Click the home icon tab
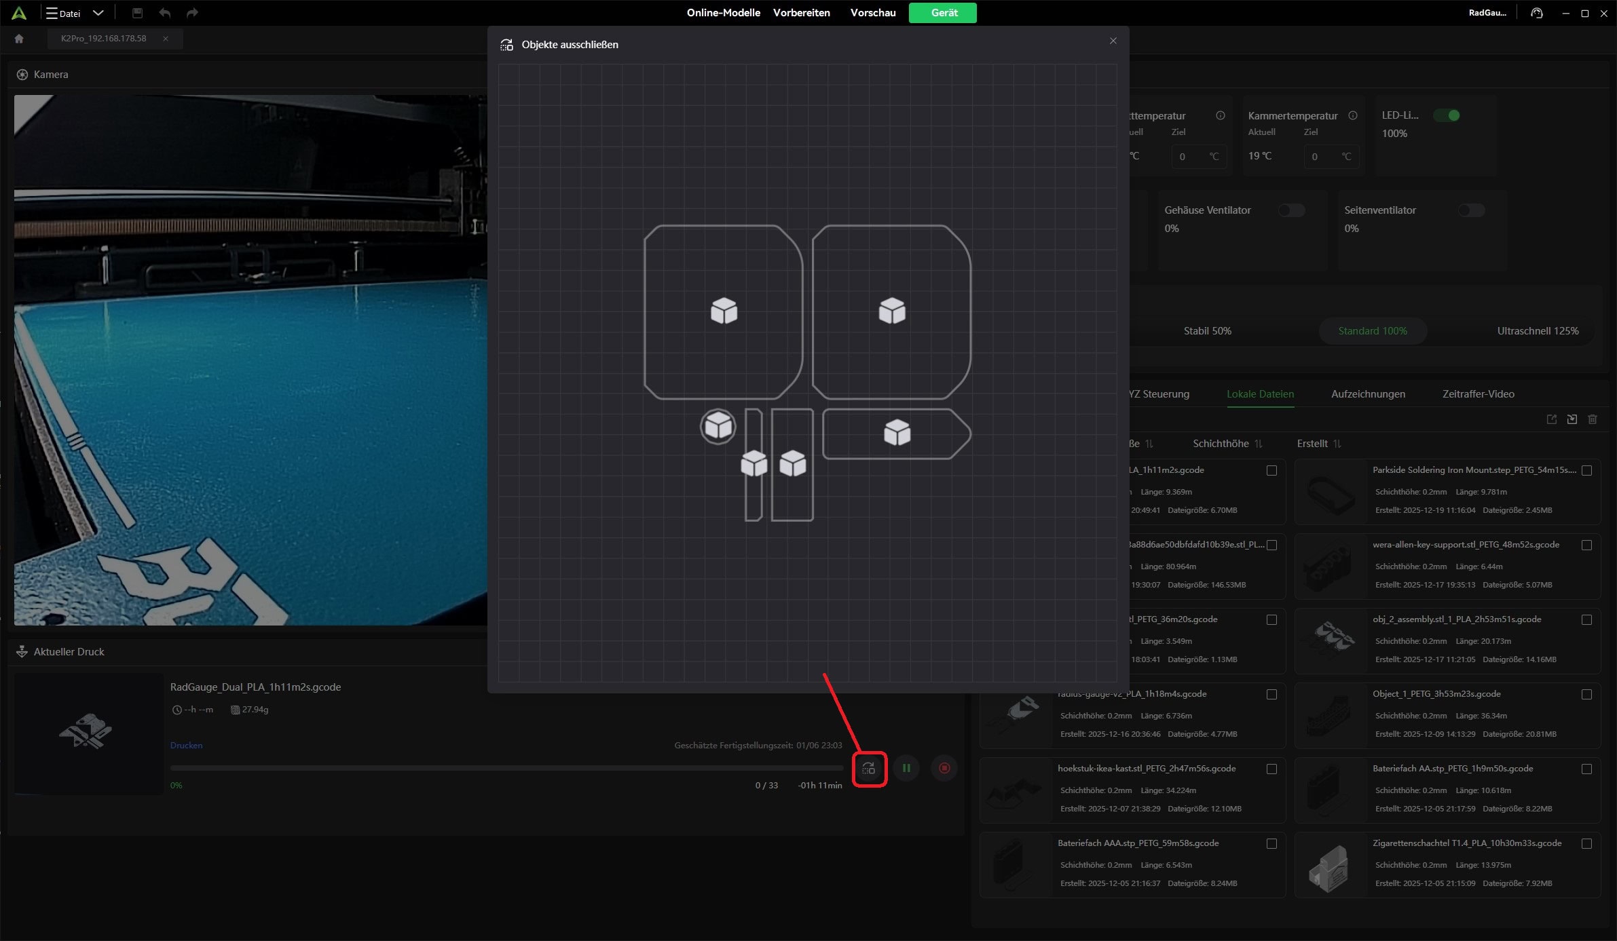This screenshot has height=941, width=1617. (19, 39)
